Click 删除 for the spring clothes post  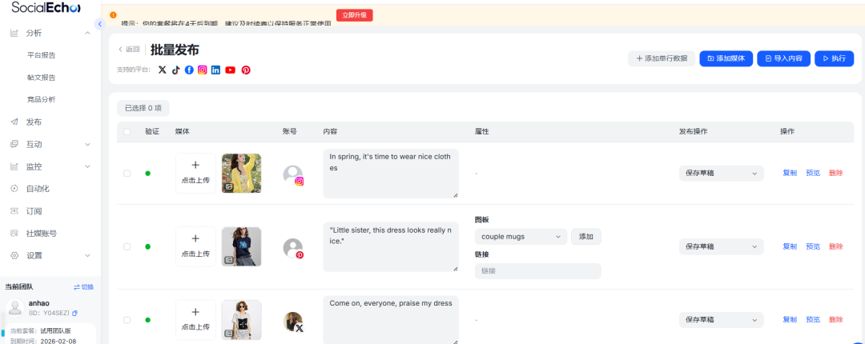835,173
